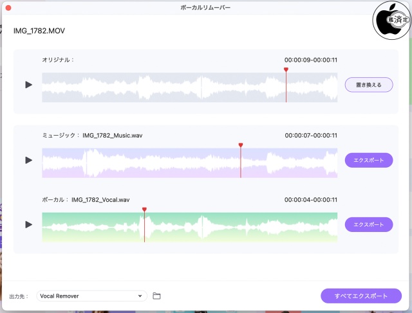Click the vocal track time 00:00:04-00:00:11
Image resolution: width=412 pixels, height=313 pixels.
311,200
